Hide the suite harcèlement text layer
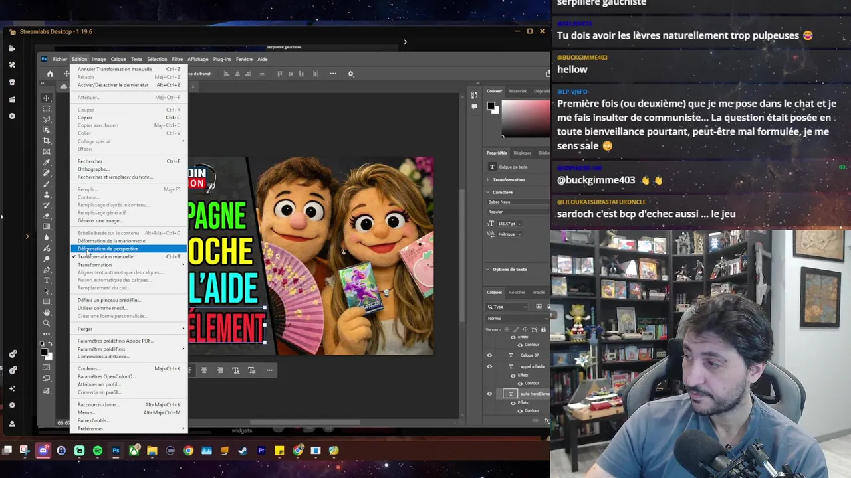The width and height of the screenshot is (851, 478). click(x=489, y=394)
